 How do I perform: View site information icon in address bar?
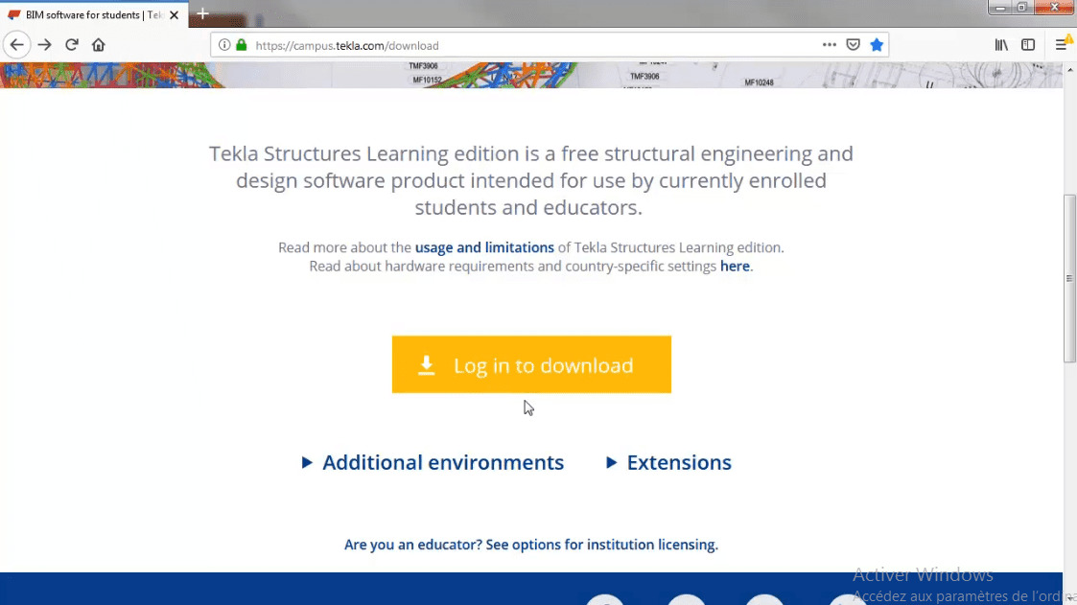pos(224,45)
